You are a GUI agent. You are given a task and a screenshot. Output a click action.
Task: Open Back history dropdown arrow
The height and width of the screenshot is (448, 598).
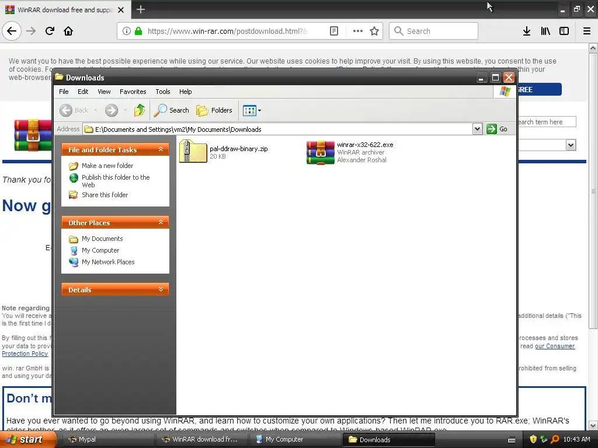[x=95, y=110]
